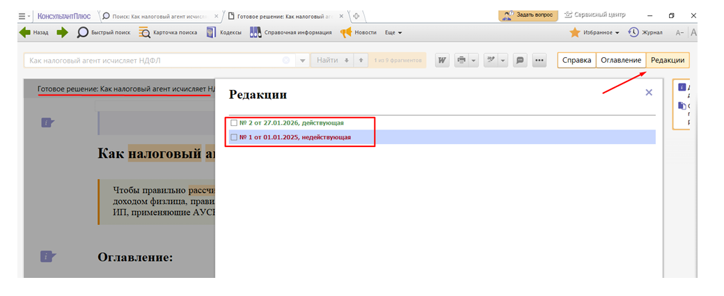This screenshot has width=724, height=296.
Task: Click the document search input field
Action: 153,61
